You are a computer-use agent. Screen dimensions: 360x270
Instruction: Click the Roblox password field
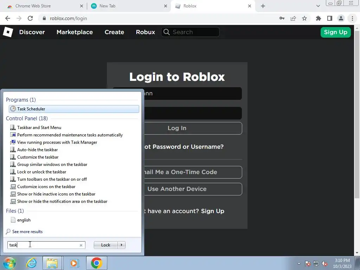(193, 113)
